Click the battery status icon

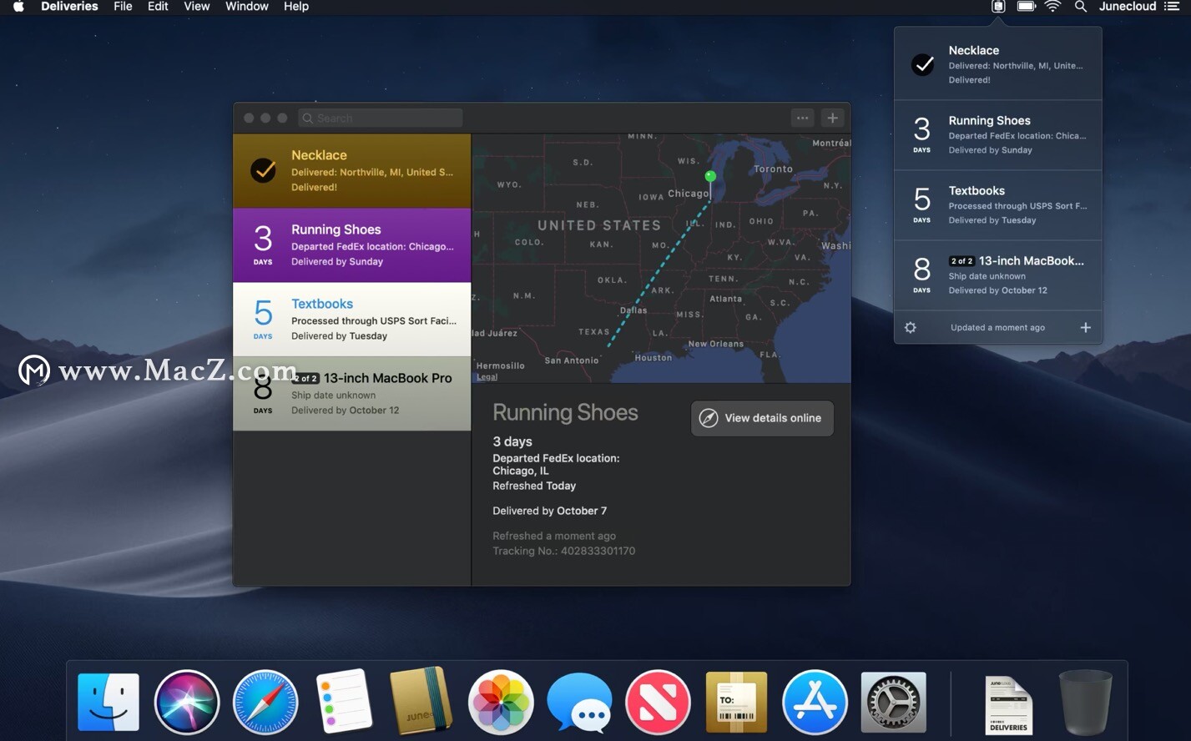1026,7
